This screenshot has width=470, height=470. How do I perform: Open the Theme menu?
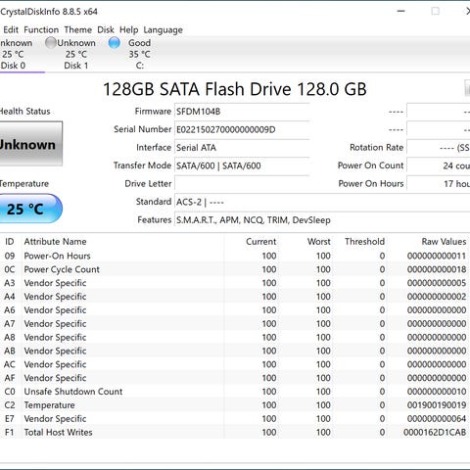77,29
